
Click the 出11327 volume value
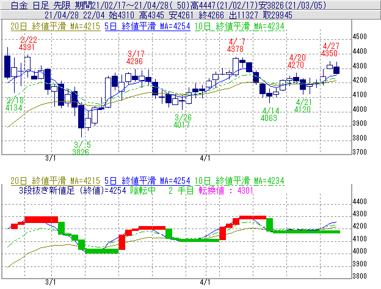tap(244, 15)
